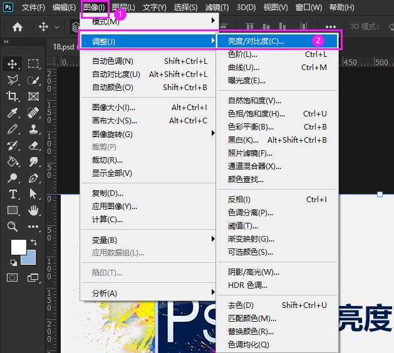Click the Home icon in options bar
Image resolution: width=394 pixels, height=353 pixels.
click(x=18, y=27)
